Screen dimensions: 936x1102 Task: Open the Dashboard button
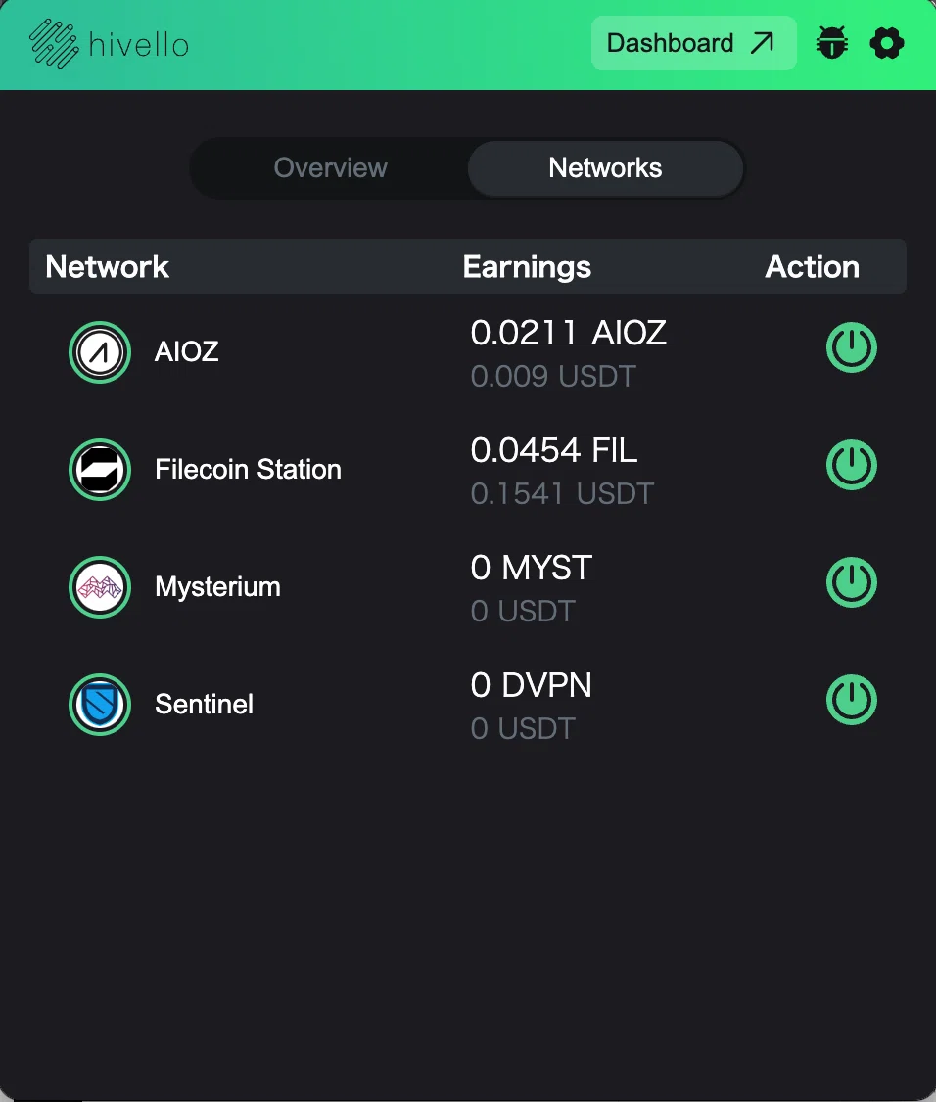click(x=693, y=43)
